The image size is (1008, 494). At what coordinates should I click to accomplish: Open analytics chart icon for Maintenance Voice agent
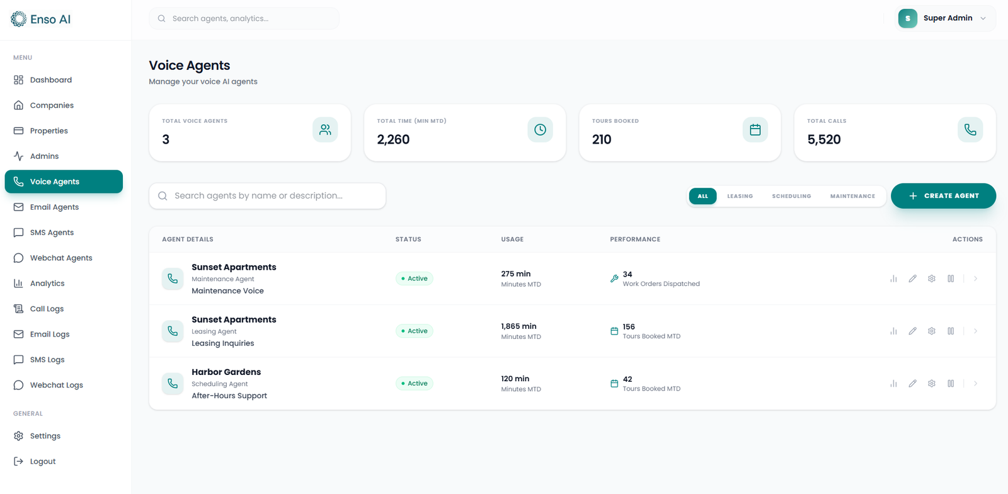click(x=893, y=279)
